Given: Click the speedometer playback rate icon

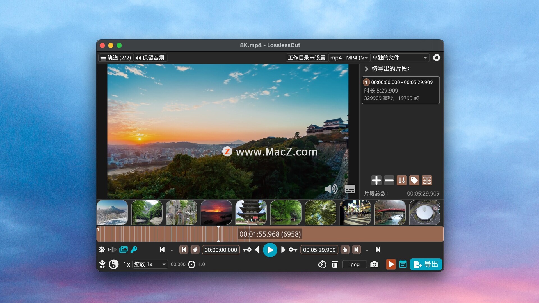Looking at the screenshot, I should pyautogui.click(x=191, y=264).
